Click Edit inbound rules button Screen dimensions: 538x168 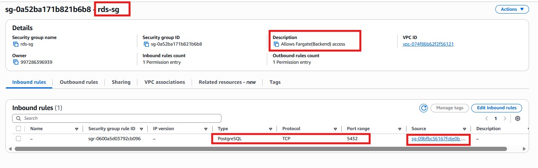496,108
